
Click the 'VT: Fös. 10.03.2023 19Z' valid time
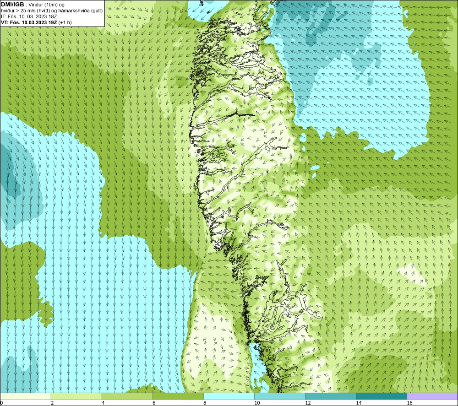pos(29,22)
